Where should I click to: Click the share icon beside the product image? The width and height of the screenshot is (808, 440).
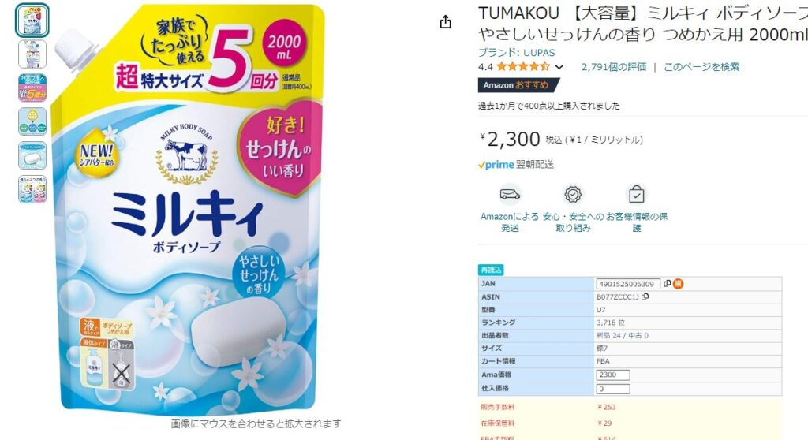[446, 22]
